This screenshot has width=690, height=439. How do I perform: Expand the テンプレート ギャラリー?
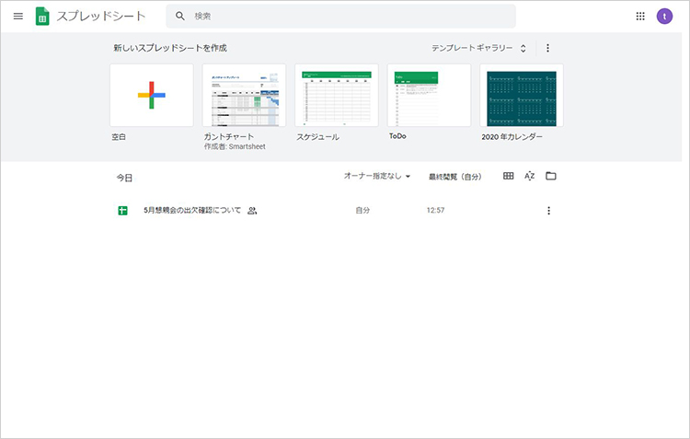click(478, 48)
